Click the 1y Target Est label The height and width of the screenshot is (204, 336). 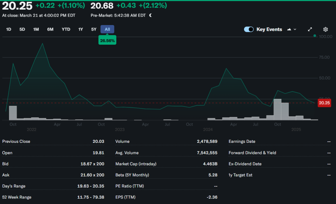coord(241,175)
